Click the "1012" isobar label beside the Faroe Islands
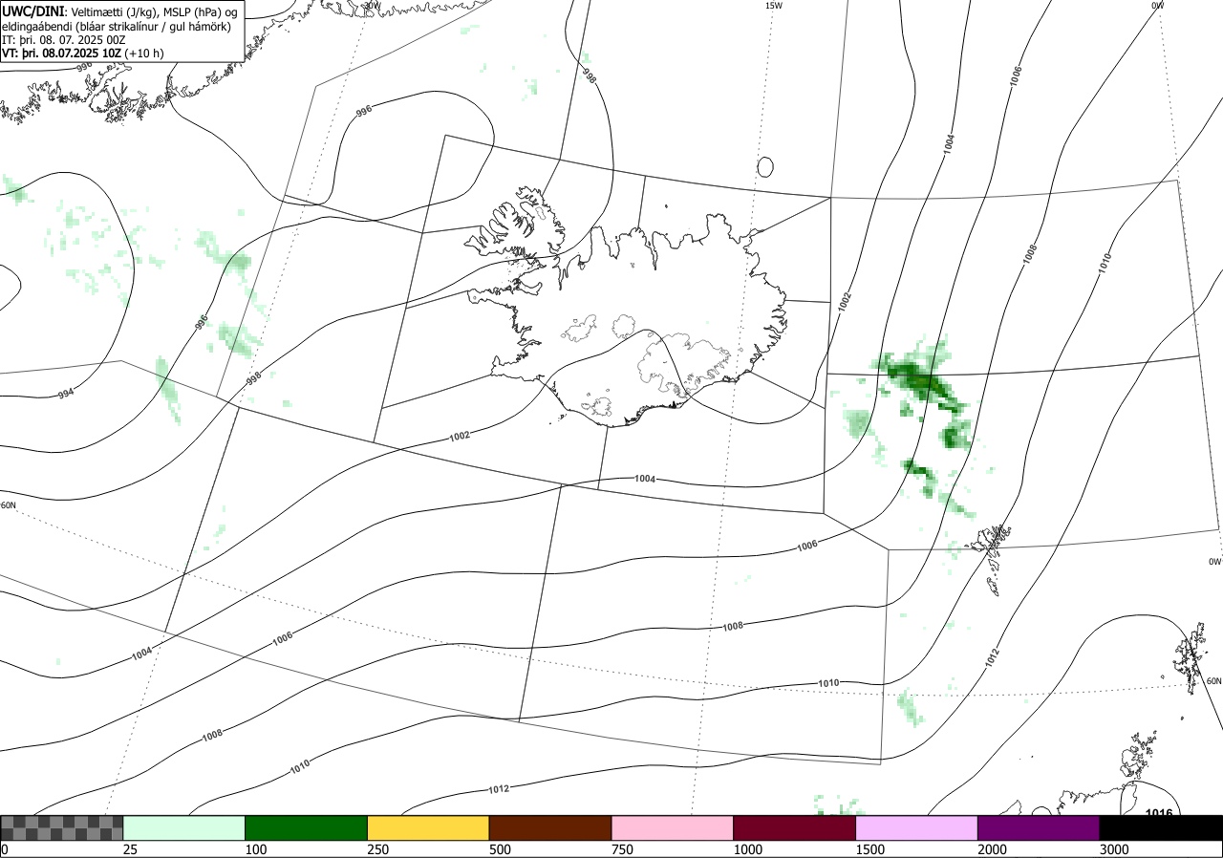The image size is (1223, 858). click(993, 657)
